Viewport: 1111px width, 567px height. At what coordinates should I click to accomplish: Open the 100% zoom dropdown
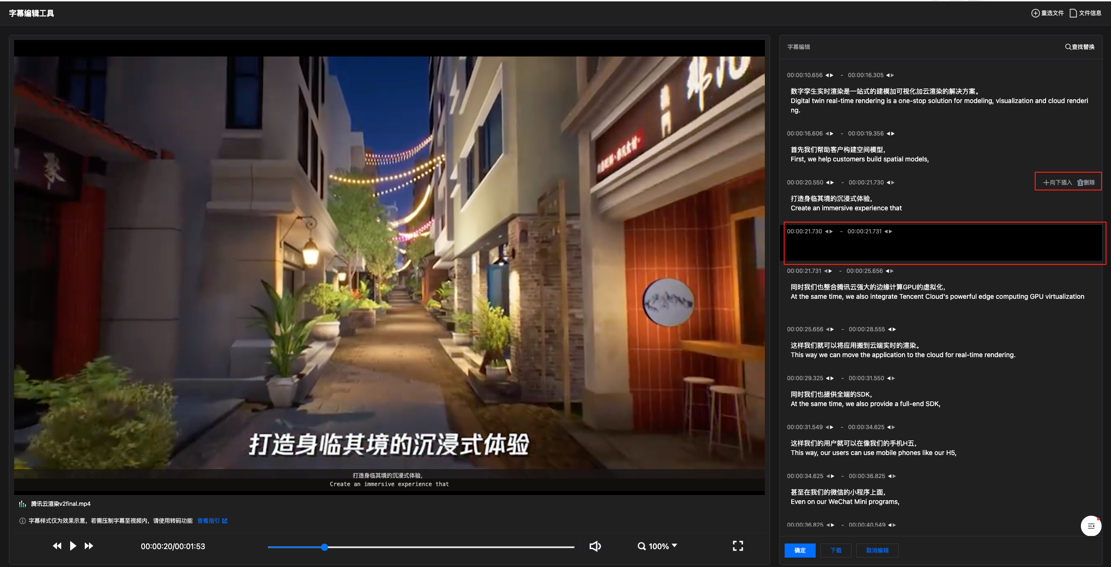click(x=658, y=546)
